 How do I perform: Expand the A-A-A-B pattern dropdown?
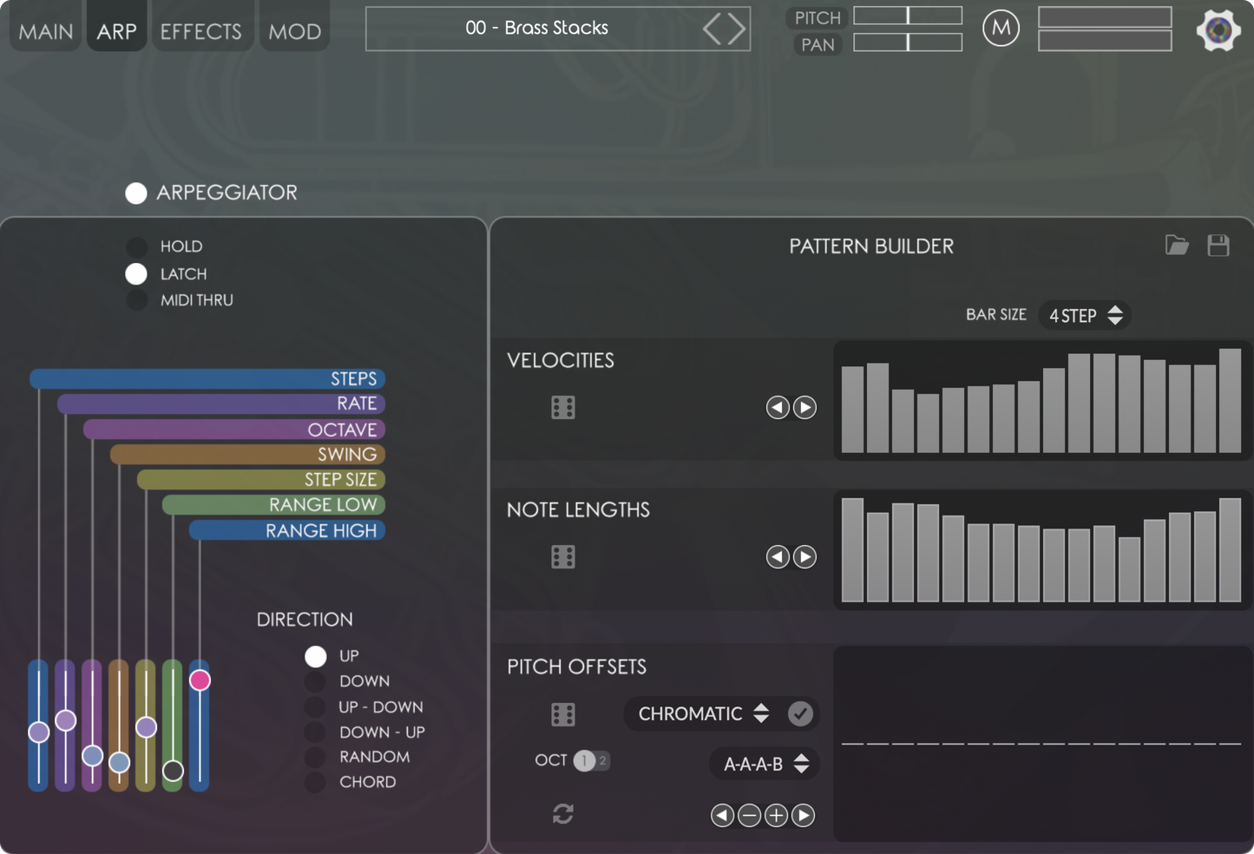(765, 764)
